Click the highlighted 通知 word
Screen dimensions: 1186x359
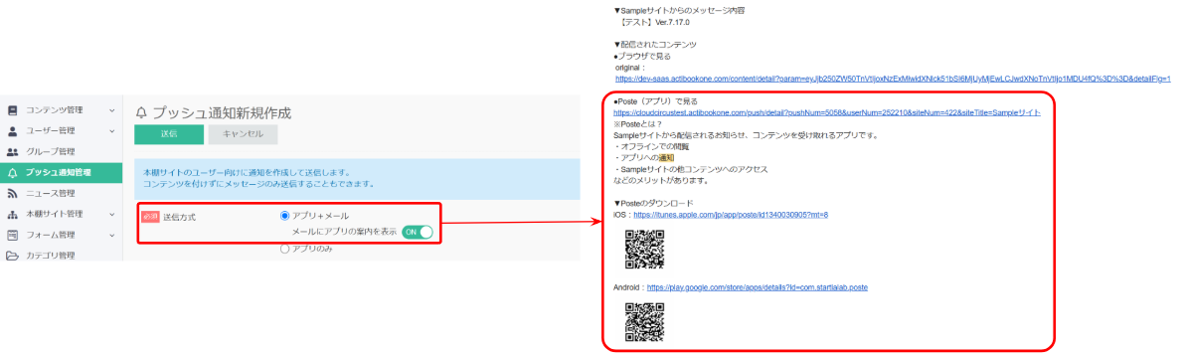tap(666, 157)
